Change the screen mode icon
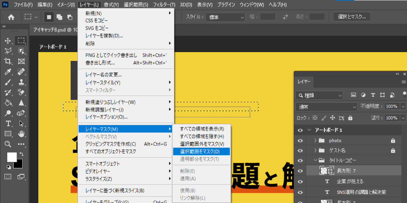This screenshot has height=203, width=407. [x=21, y=176]
